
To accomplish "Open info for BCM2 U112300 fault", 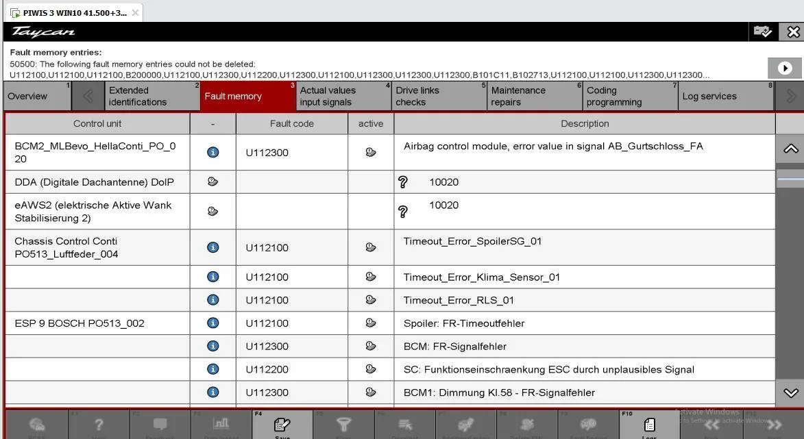I will click(212, 152).
